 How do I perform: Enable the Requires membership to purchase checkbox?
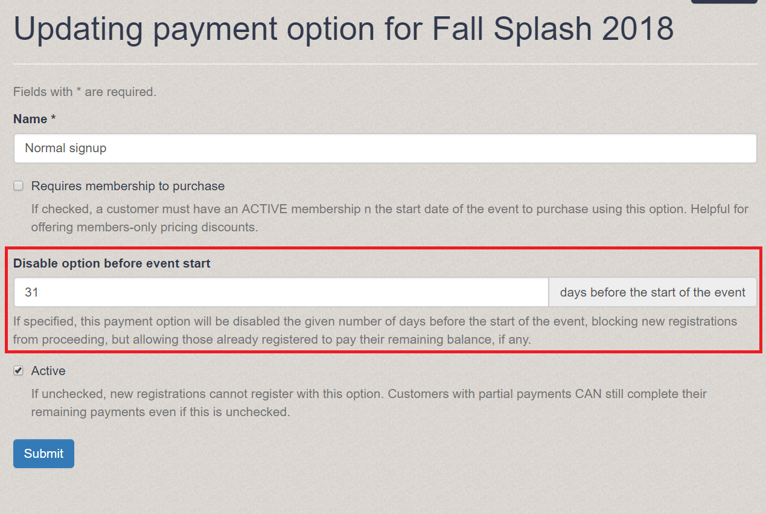tap(18, 185)
